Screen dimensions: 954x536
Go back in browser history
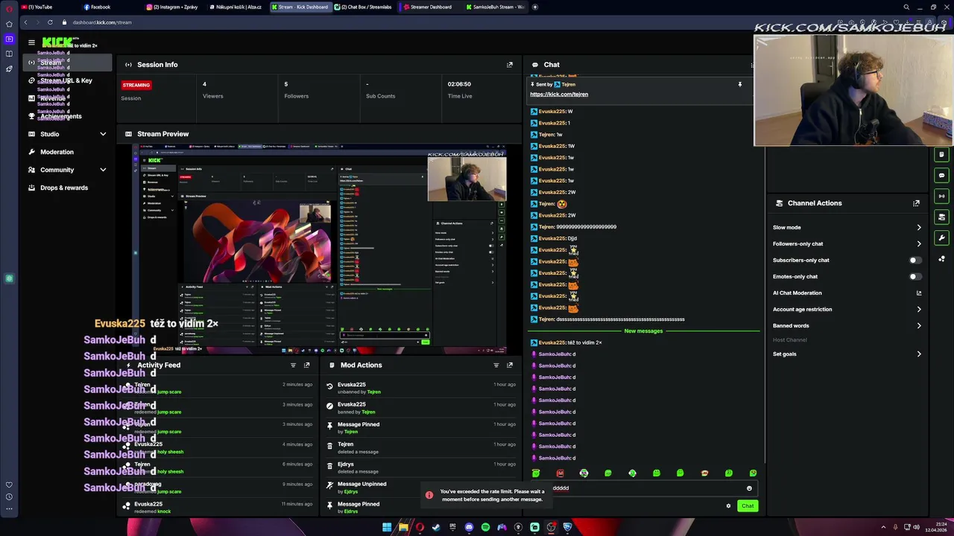[x=25, y=22]
